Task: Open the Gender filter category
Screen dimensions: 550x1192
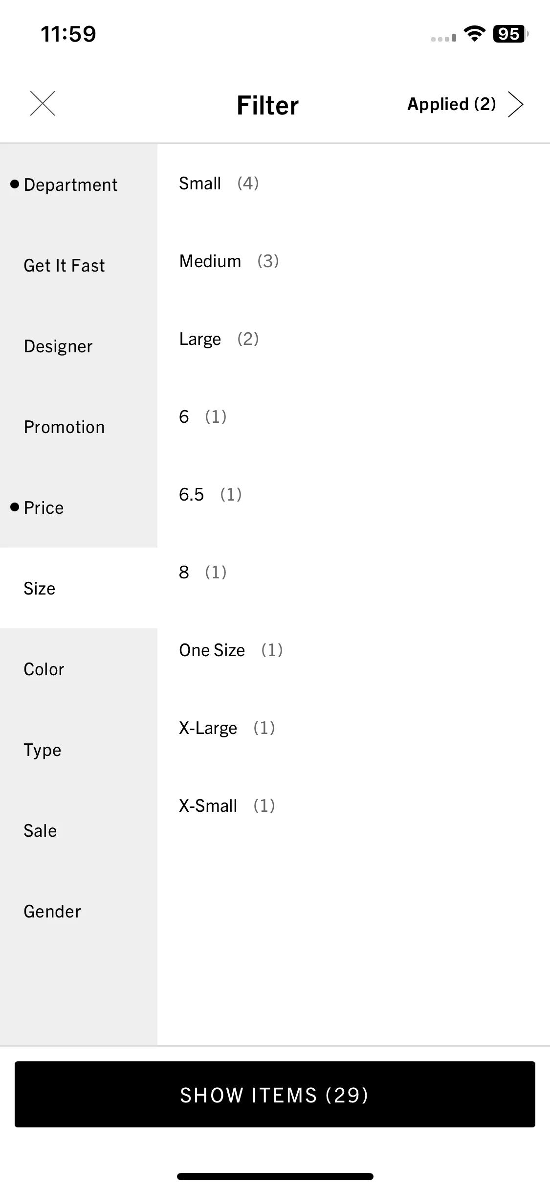Action: click(x=79, y=911)
